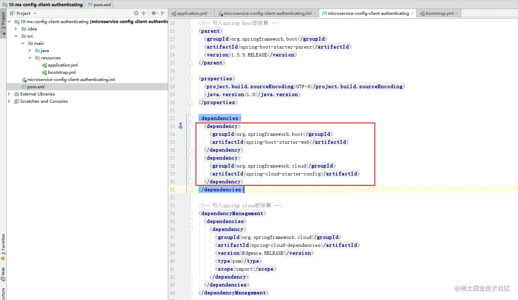Collapse the main folder
Screen dimensions: 518x300
[x=23, y=43]
